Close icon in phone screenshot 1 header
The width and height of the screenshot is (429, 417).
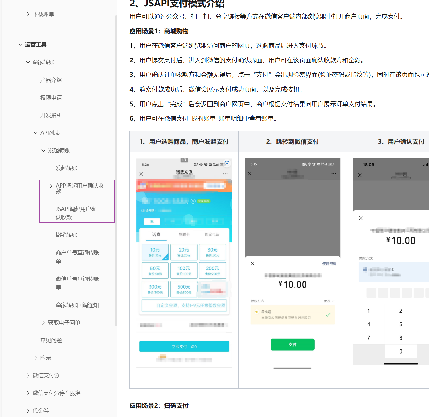[141, 174]
